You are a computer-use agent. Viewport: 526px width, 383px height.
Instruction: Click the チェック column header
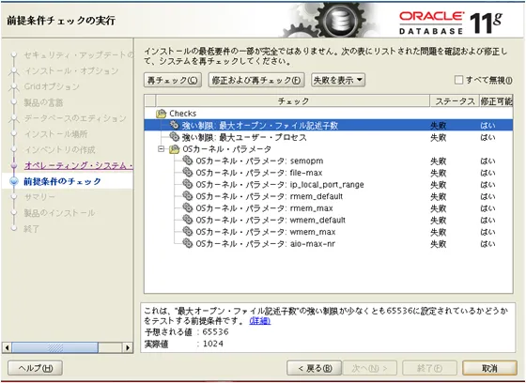click(293, 101)
